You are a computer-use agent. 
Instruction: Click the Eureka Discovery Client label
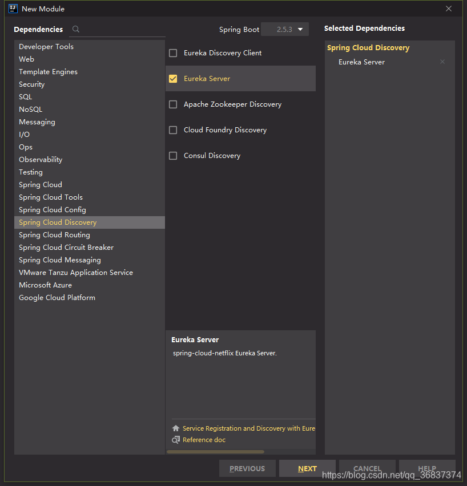(x=223, y=53)
